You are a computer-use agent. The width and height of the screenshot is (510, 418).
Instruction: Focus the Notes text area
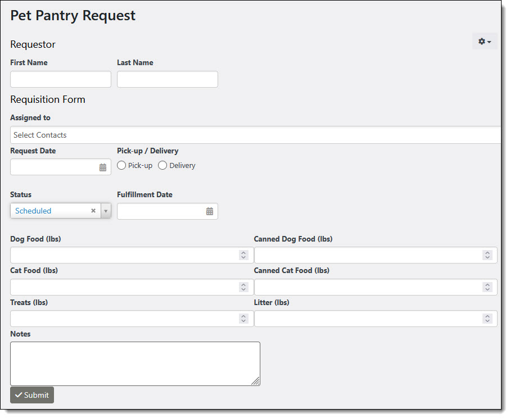click(x=135, y=364)
